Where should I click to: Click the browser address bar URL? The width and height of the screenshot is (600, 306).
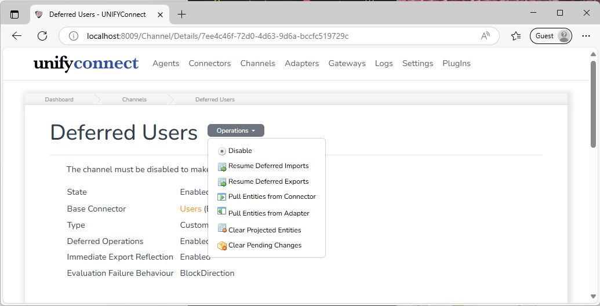click(218, 36)
